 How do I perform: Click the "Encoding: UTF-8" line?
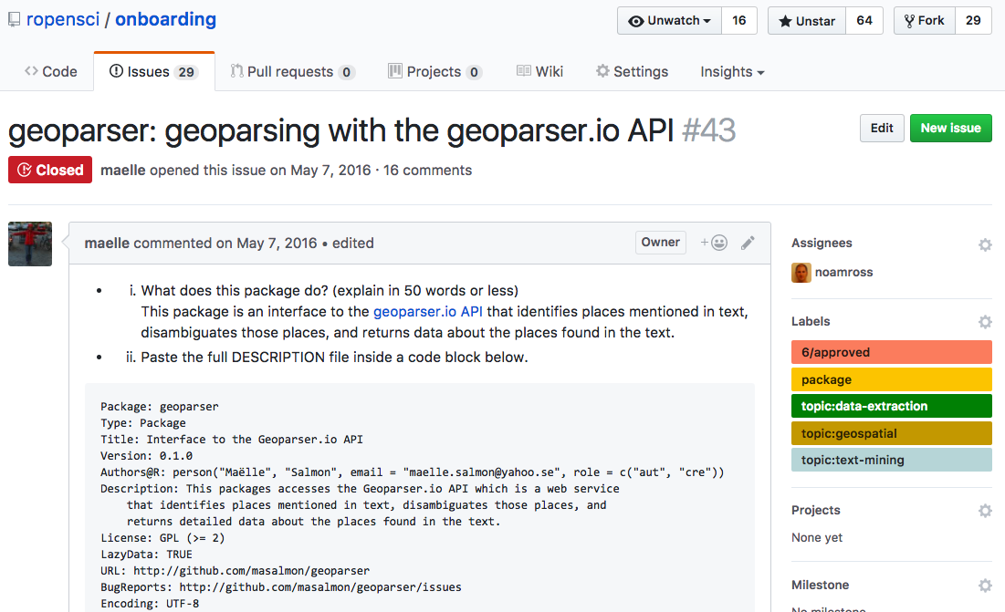150,604
